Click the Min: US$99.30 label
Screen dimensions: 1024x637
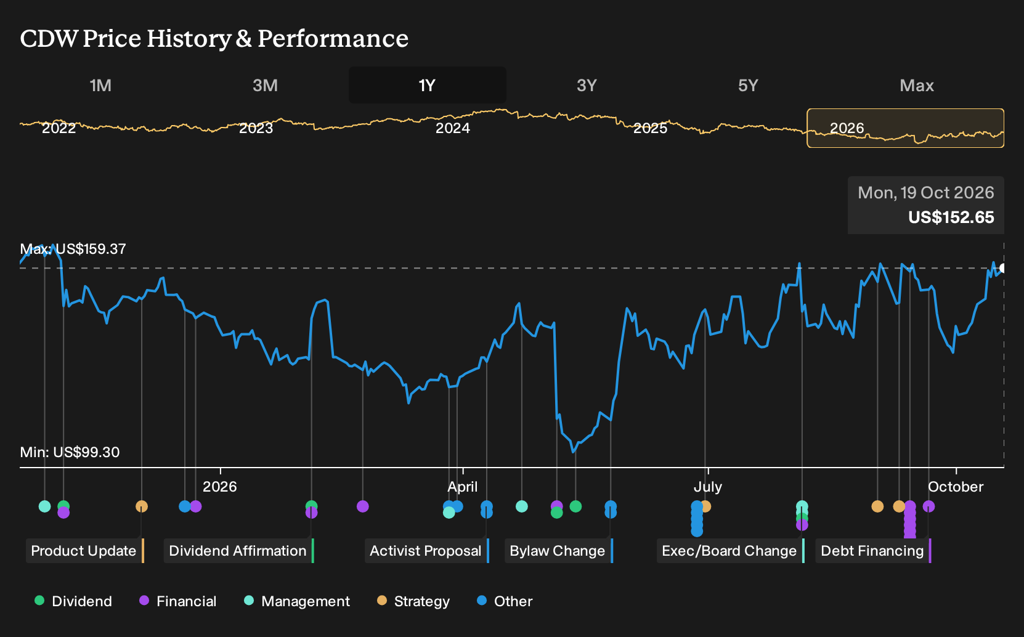tap(70, 452)
